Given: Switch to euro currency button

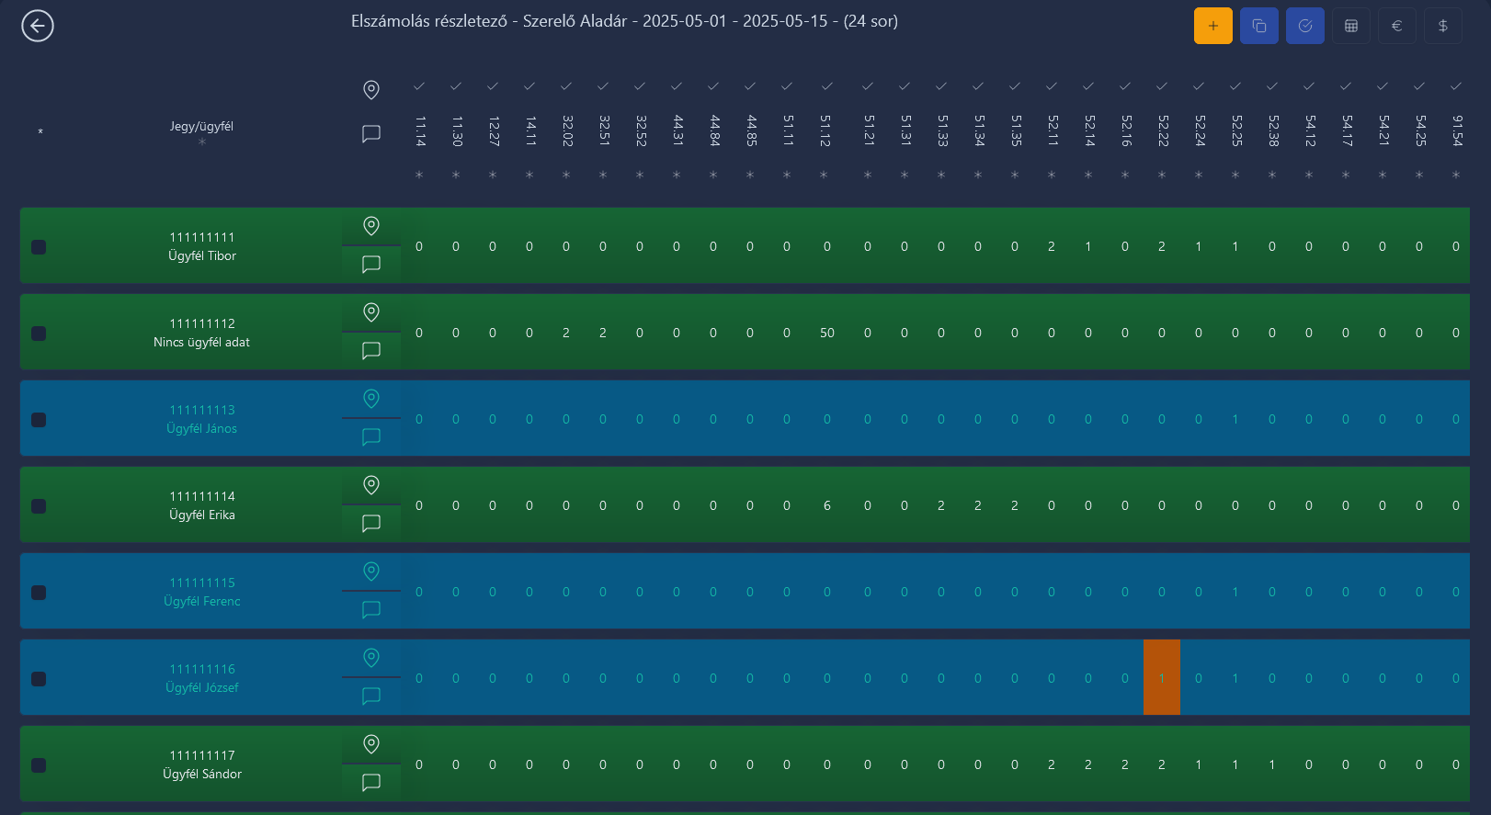Looking at the screenshot, I should pyautogui.click(x=1397, y=26).
